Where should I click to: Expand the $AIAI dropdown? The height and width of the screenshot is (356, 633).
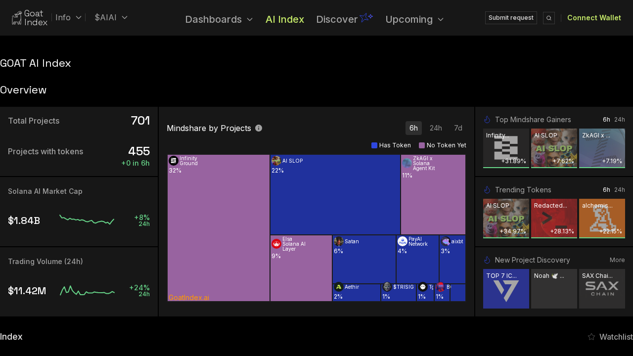(110, 17)
